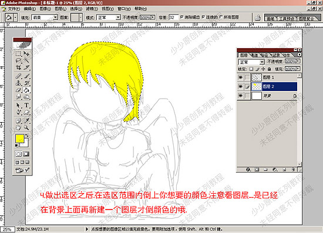Select the Type tool

26,105
